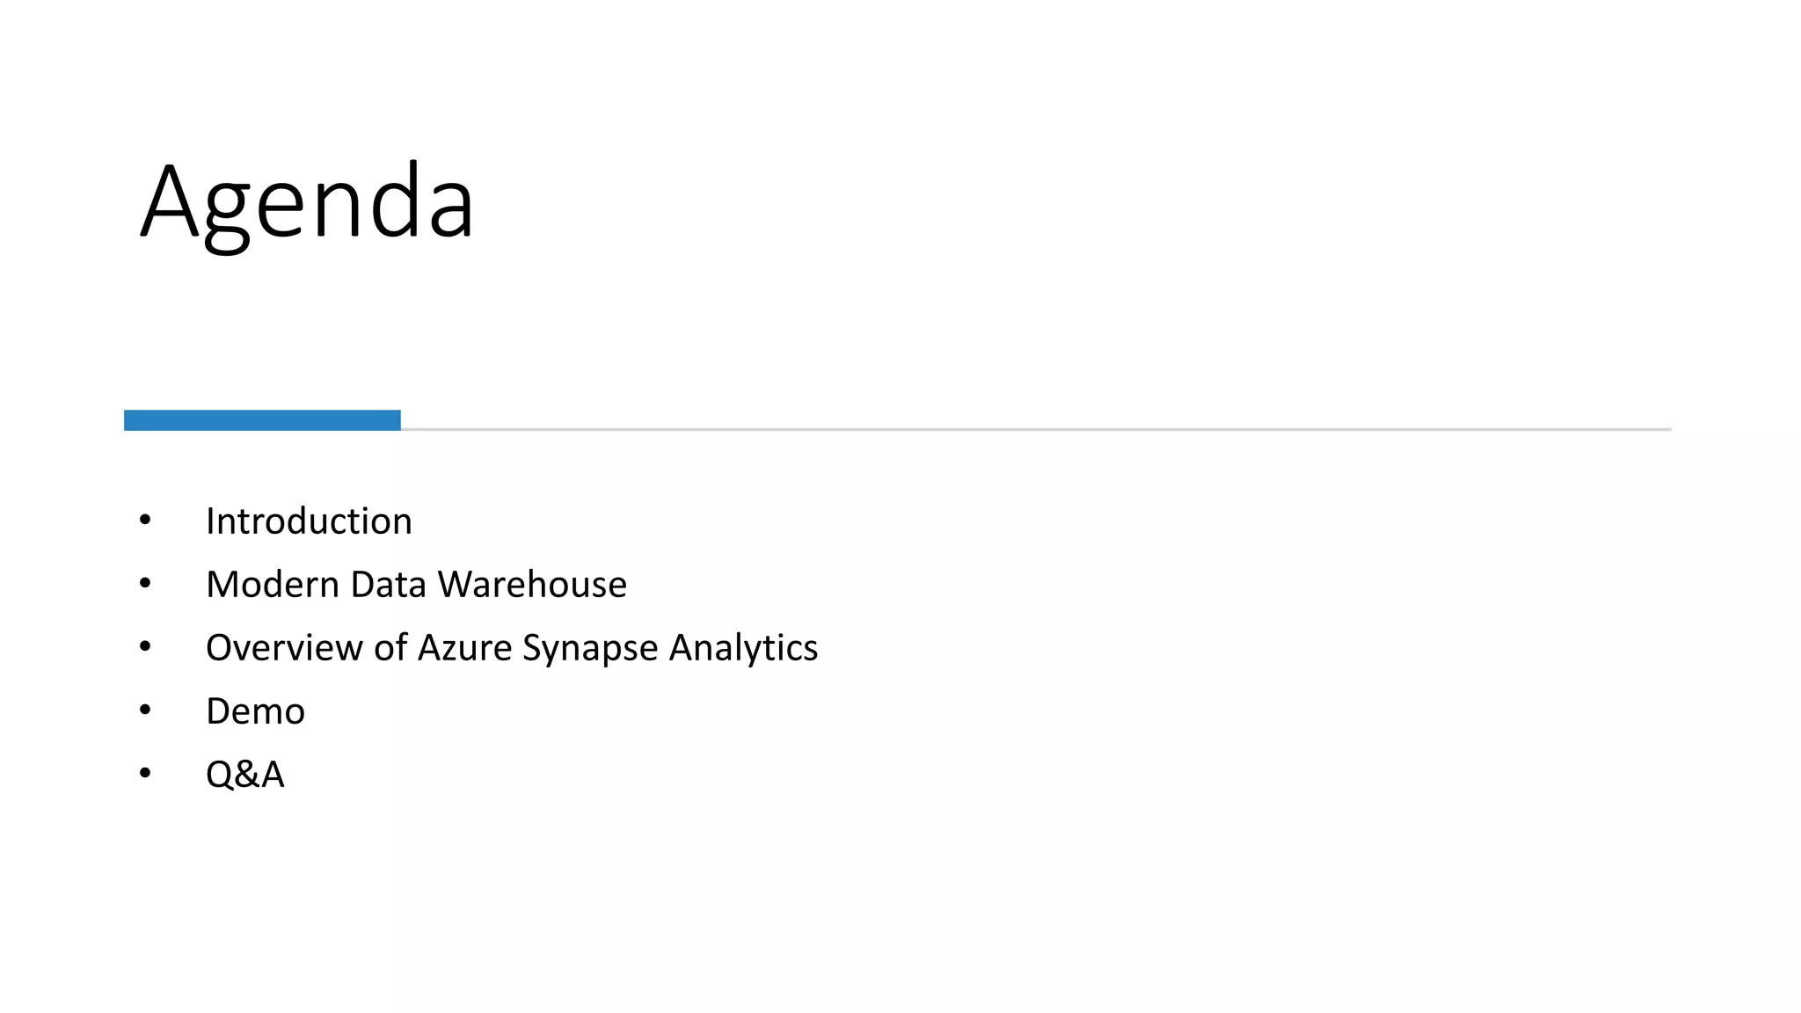The width and height of the screenshot is (1801, 1013).
Task: Place cursor on the word Data
Action: [388, 585]
